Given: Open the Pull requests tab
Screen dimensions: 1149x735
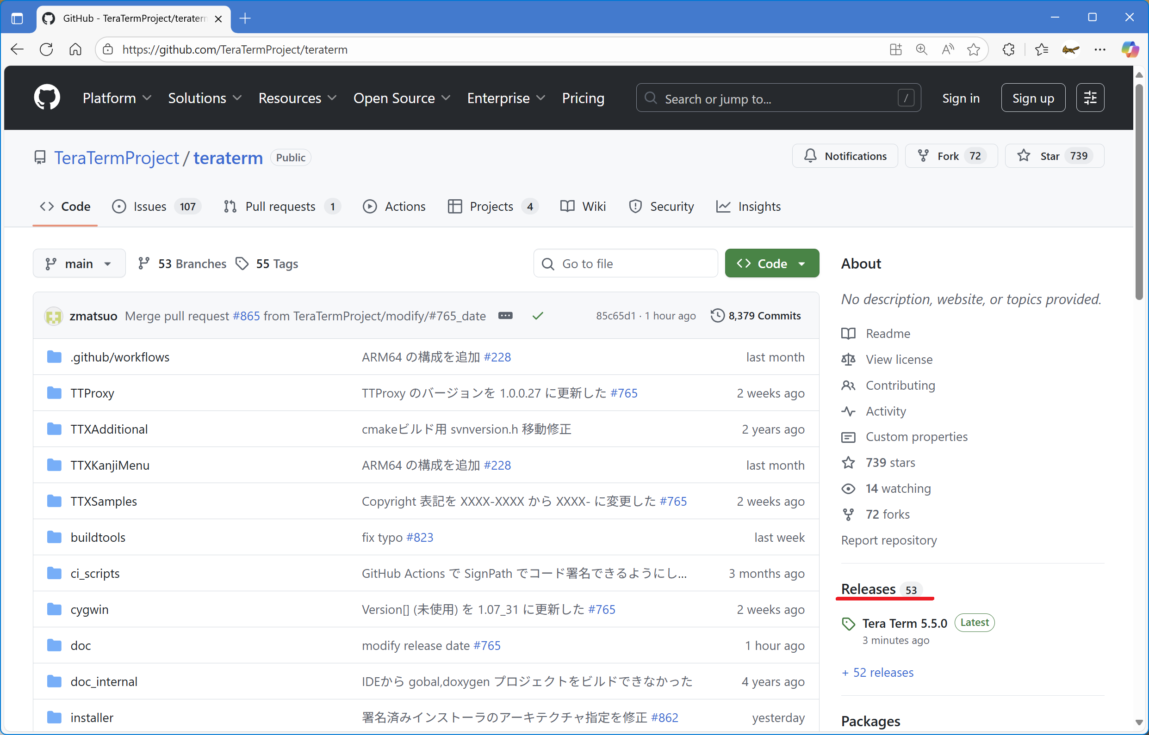Looking at the screenshot, I should click(281, 207).
